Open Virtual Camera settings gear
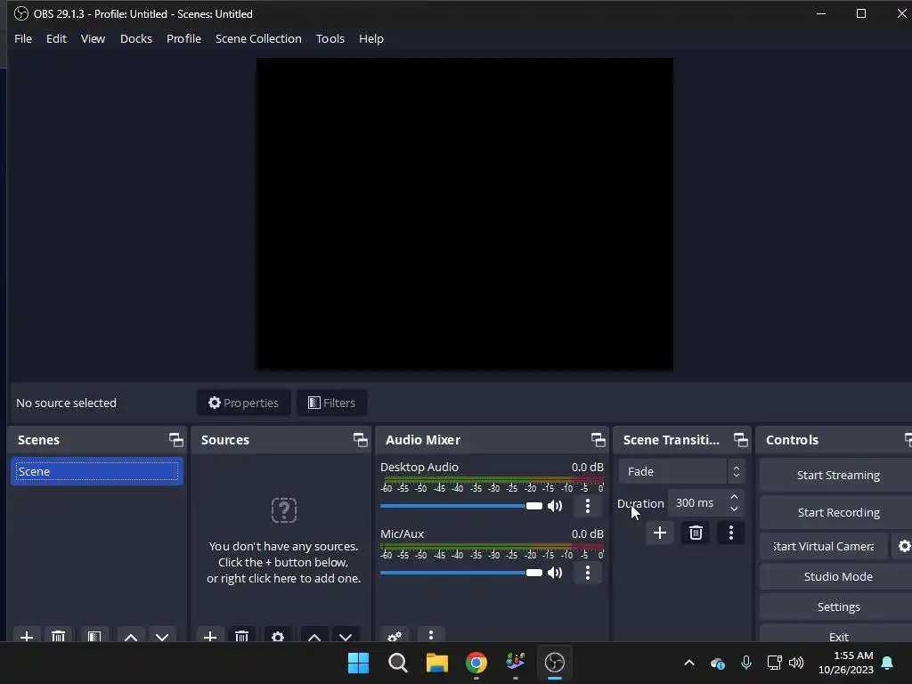 click(904, 546)
